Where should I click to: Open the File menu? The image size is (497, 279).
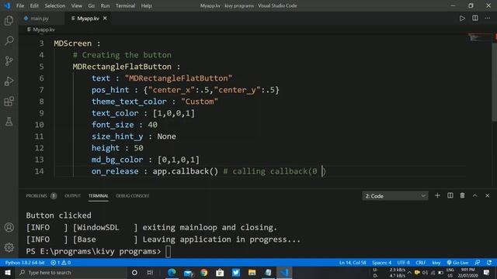pos(20,5)
